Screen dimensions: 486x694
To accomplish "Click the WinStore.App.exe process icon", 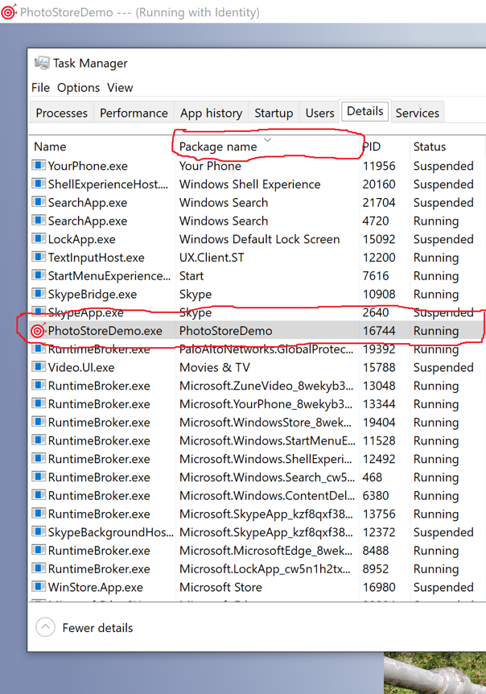I will [38, 587].
